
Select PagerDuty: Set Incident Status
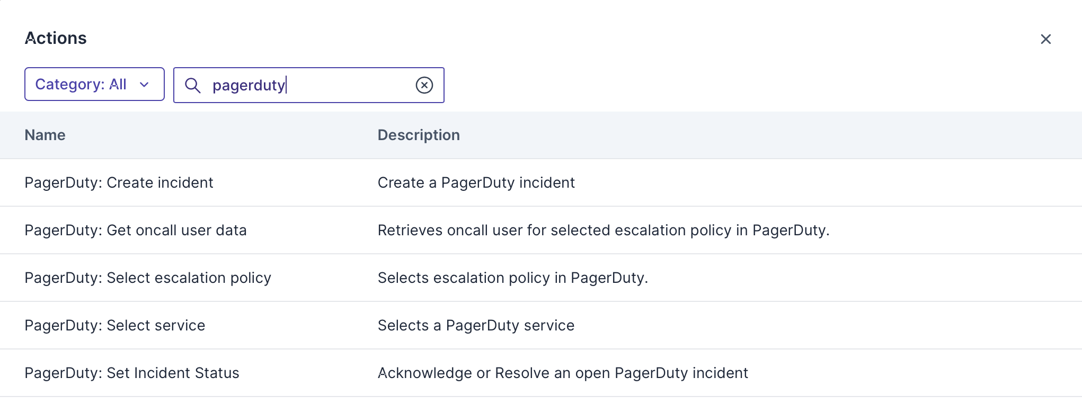[132, 373]
